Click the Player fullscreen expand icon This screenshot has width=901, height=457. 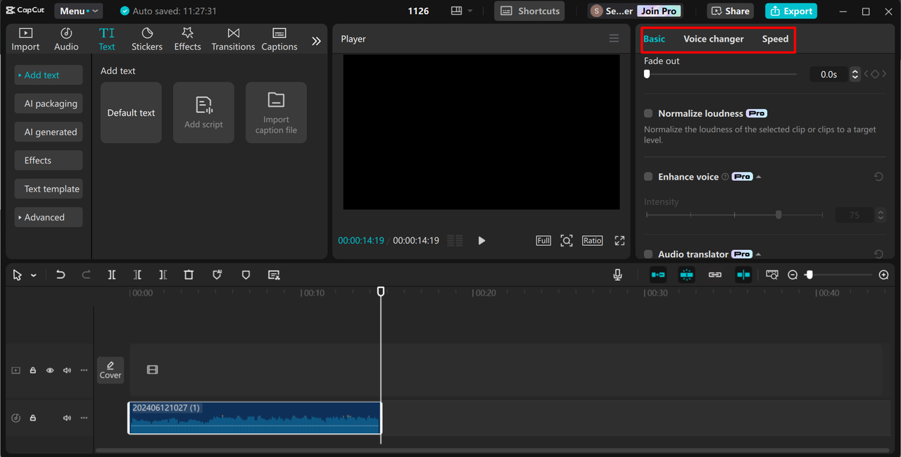tap(619, 241)
